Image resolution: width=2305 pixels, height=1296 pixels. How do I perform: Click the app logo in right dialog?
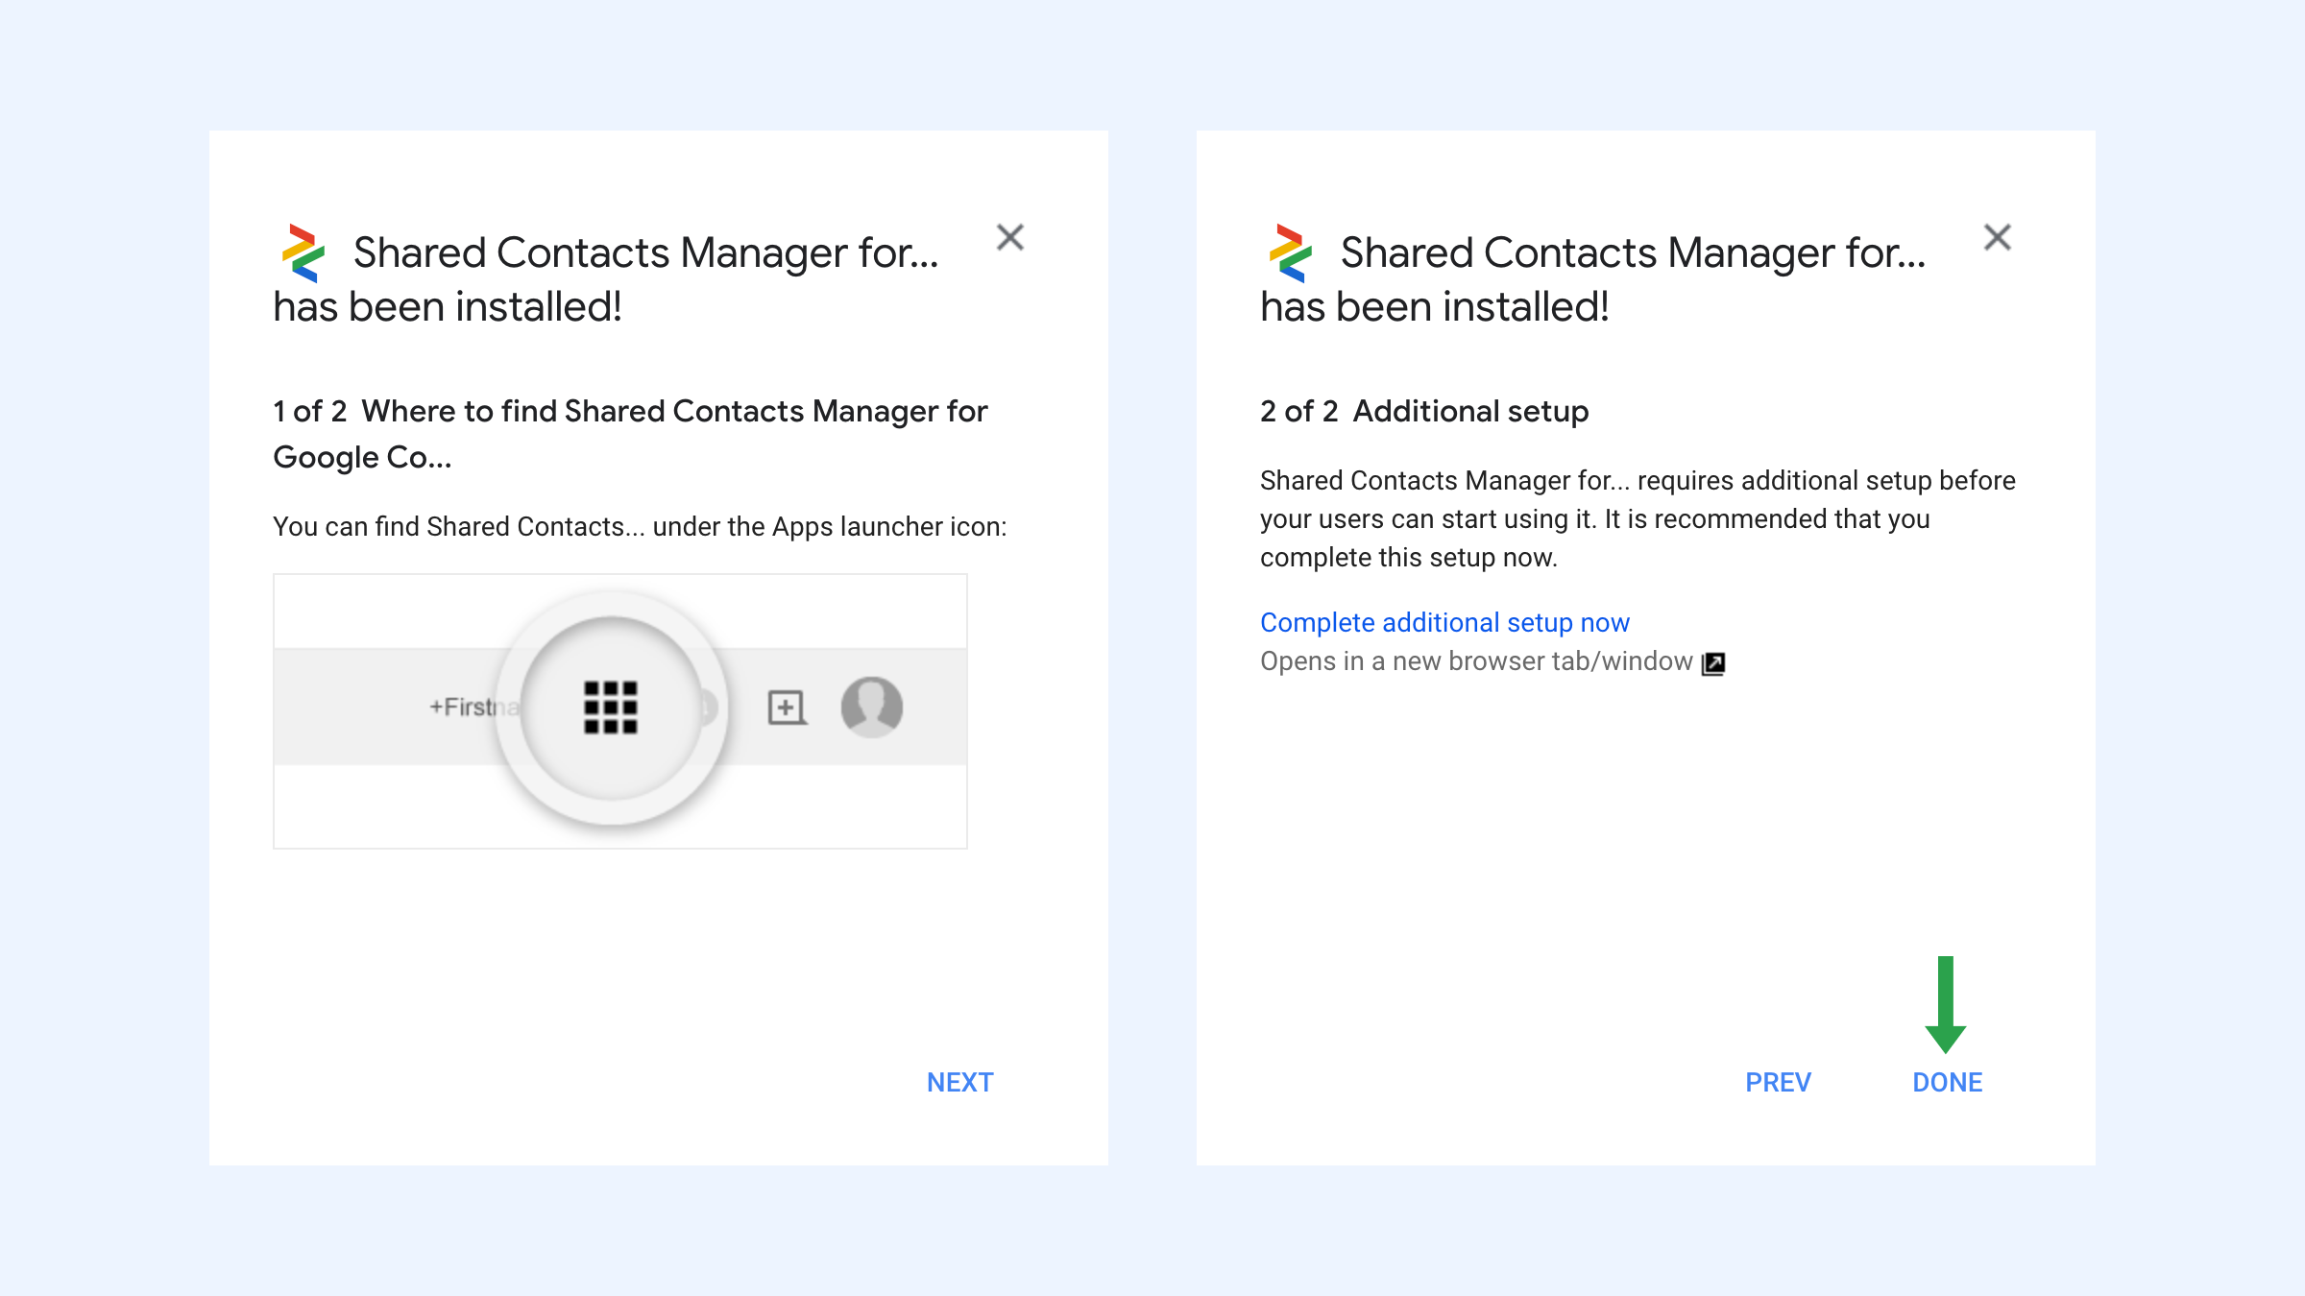1291,253
